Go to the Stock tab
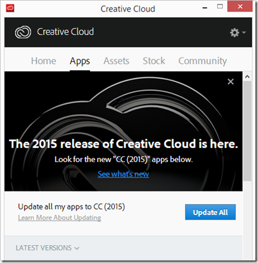Image resolution: width=258 pixels, height=263 pixels. coord(154,61)
